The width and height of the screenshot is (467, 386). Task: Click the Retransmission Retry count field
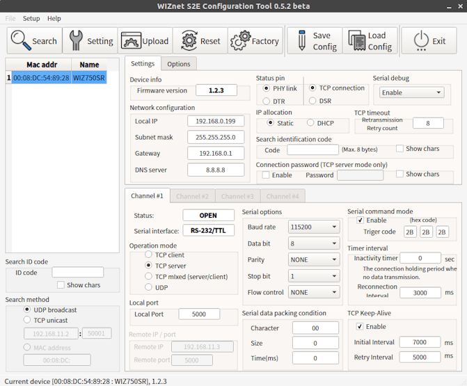click(428, 123)
